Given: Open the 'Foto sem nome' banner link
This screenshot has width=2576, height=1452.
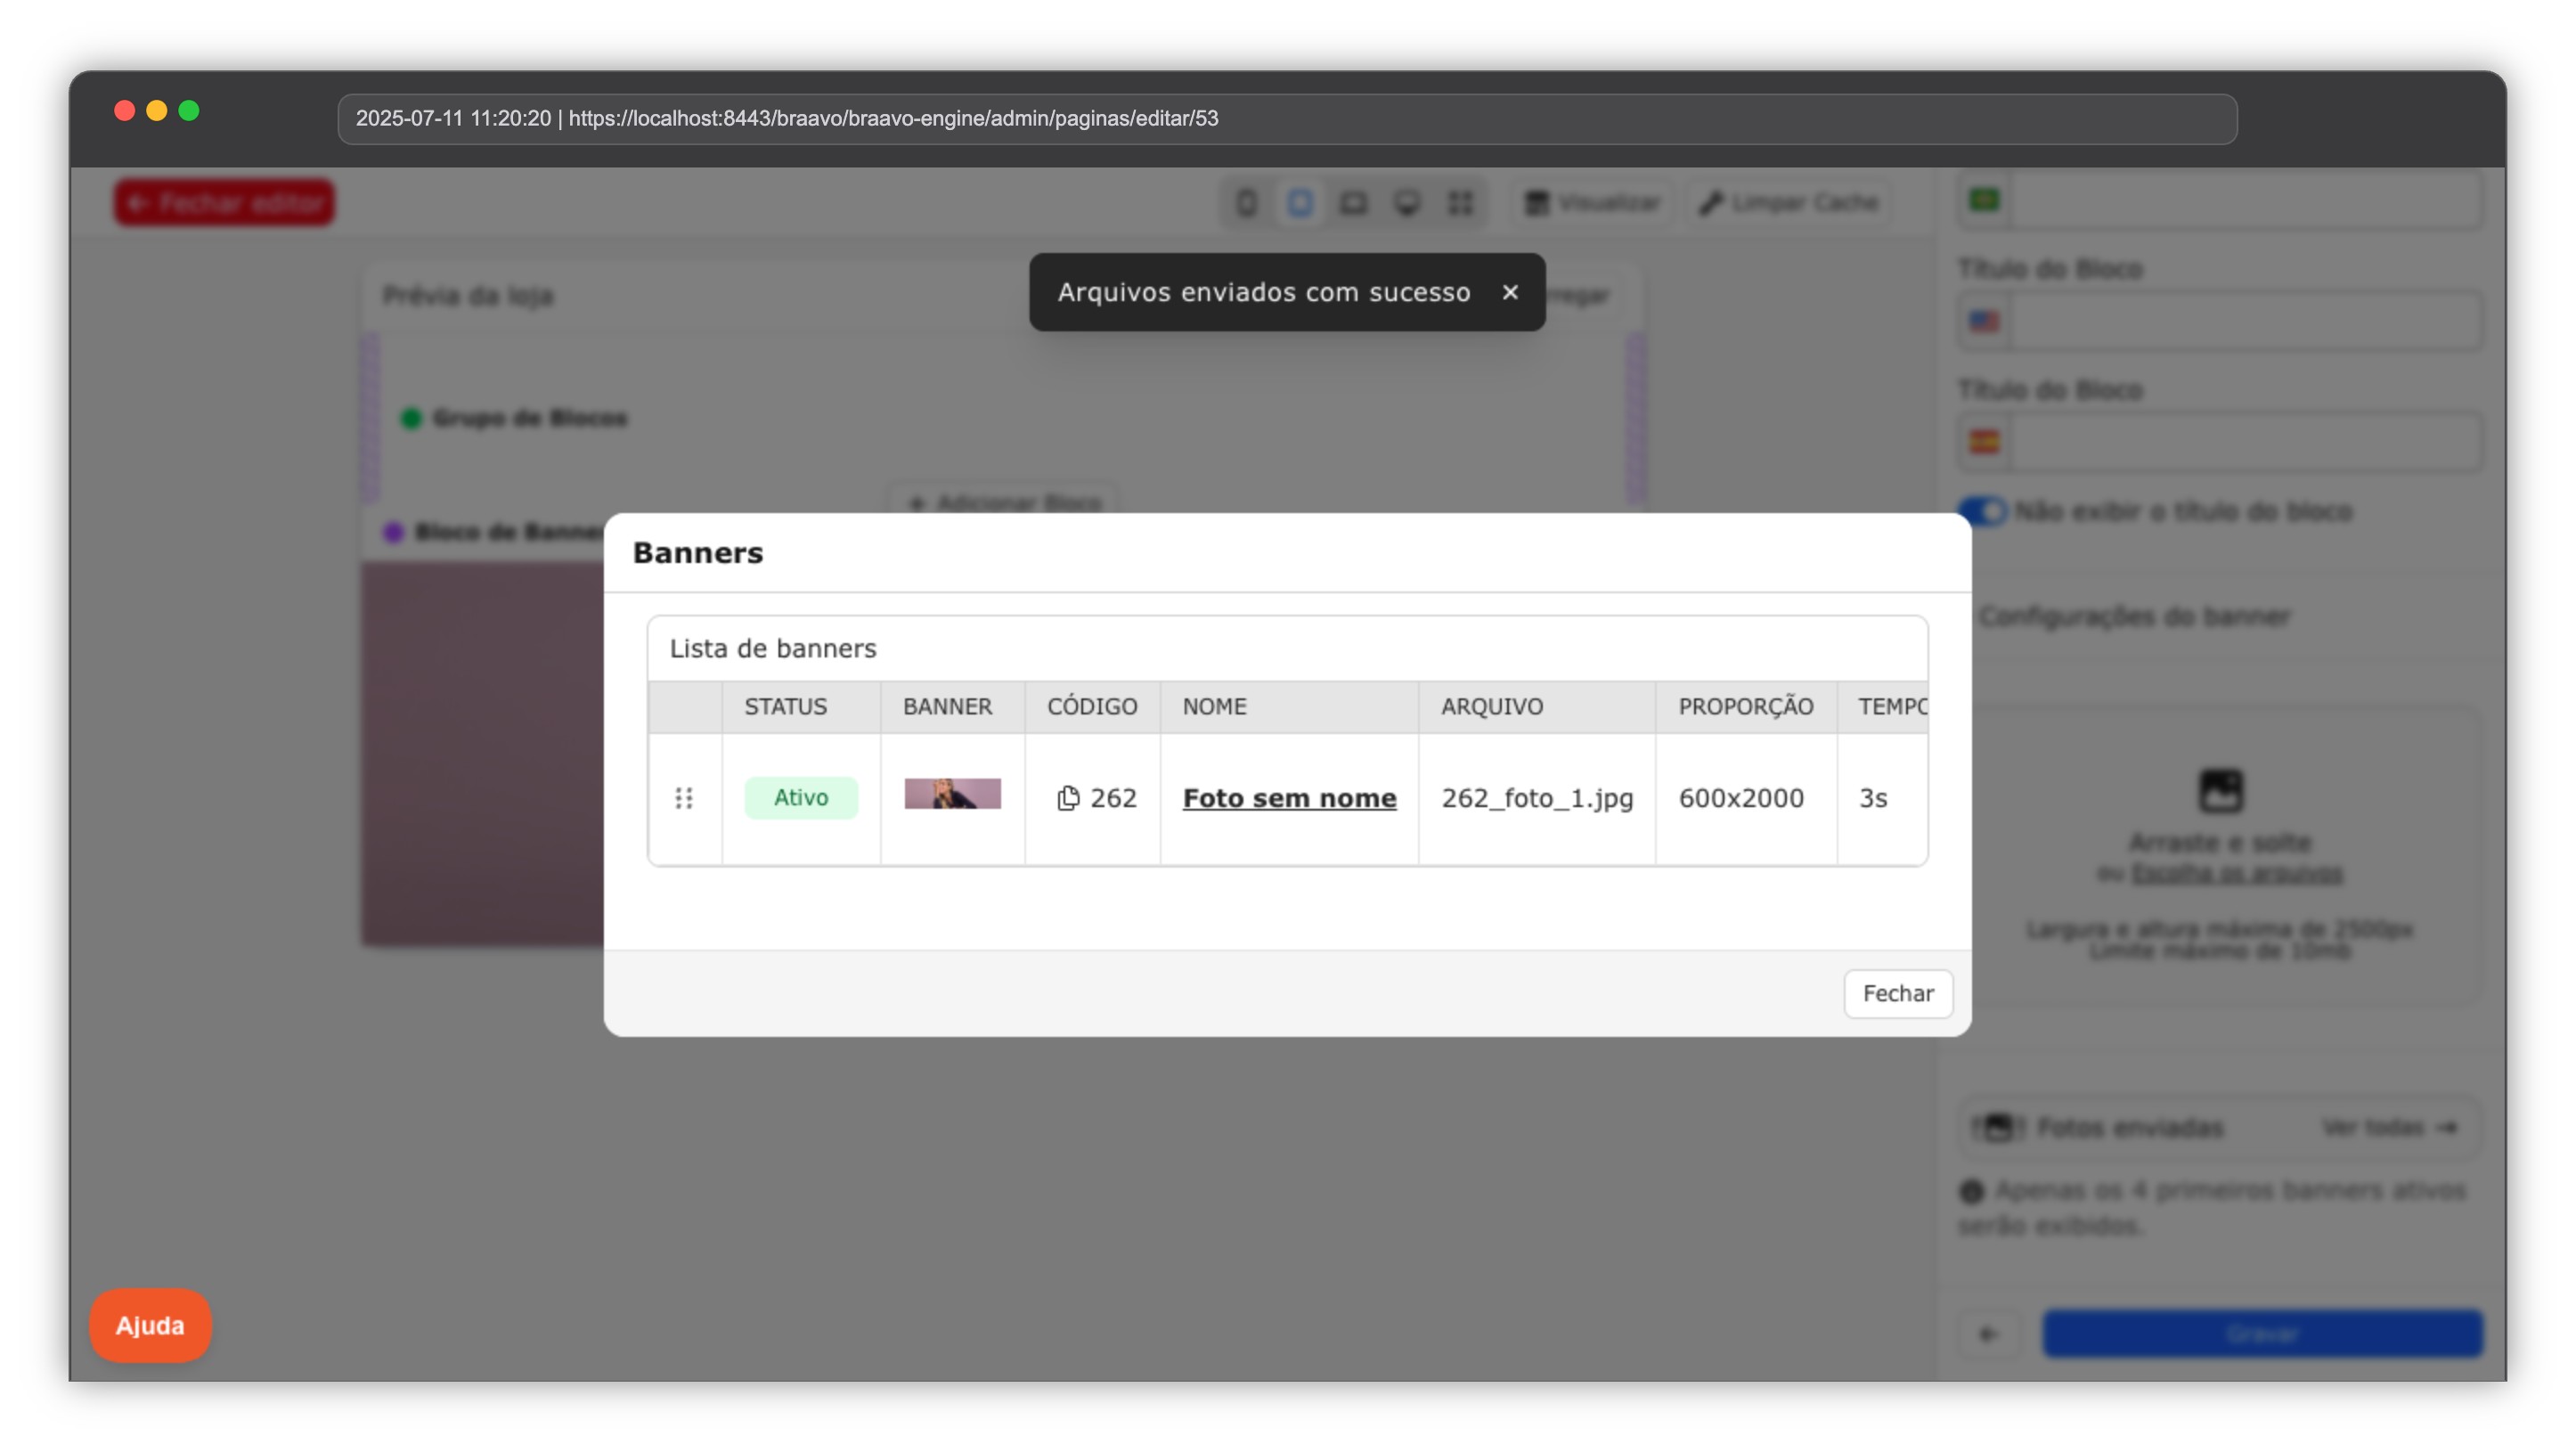Looking at the screenshot, I should (x=1289, y=798).
